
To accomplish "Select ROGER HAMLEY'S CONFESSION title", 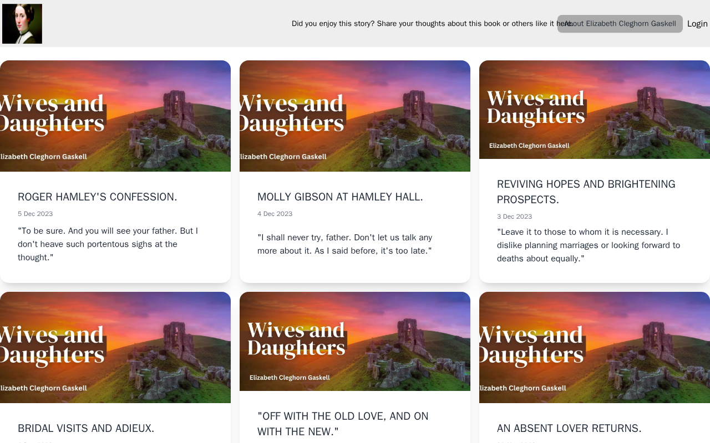I will (98, 197).
